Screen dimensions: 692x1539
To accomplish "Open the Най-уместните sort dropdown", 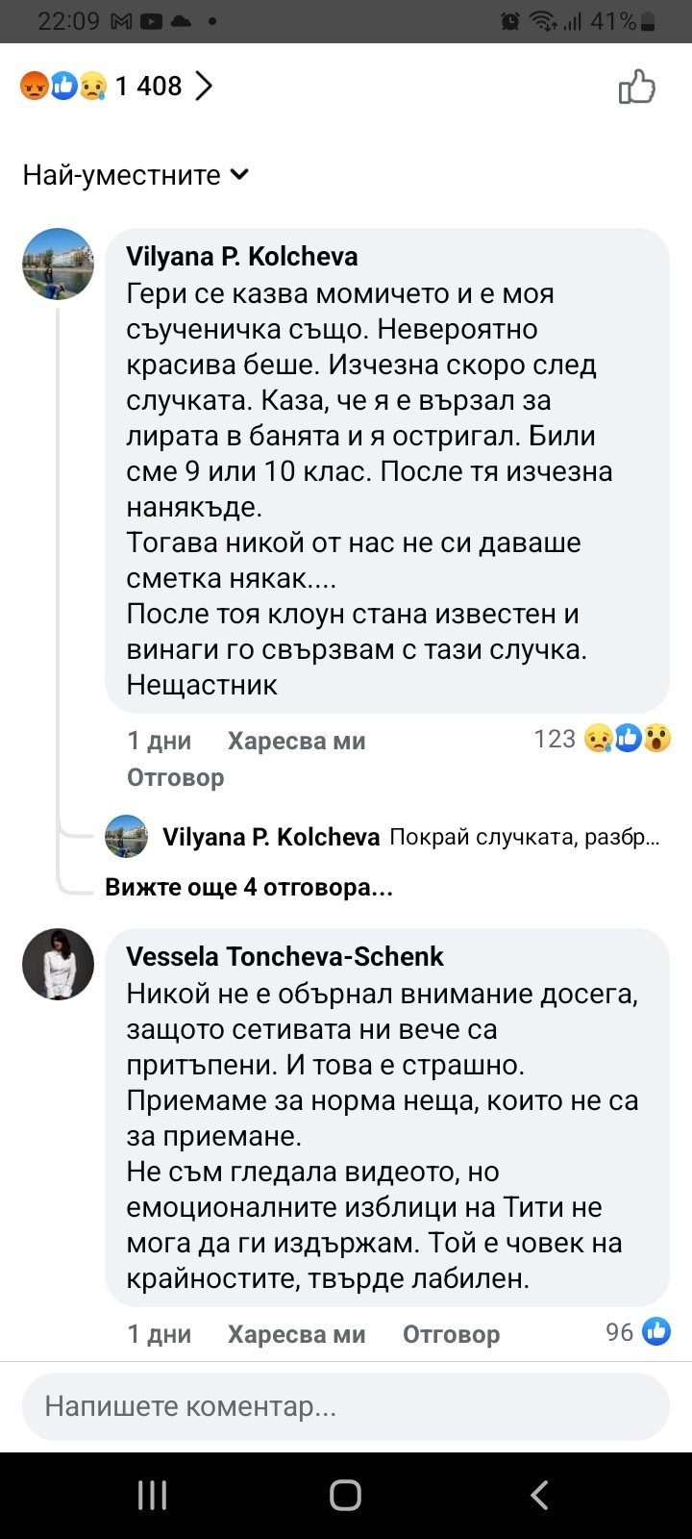I will [x=136, y=175].
